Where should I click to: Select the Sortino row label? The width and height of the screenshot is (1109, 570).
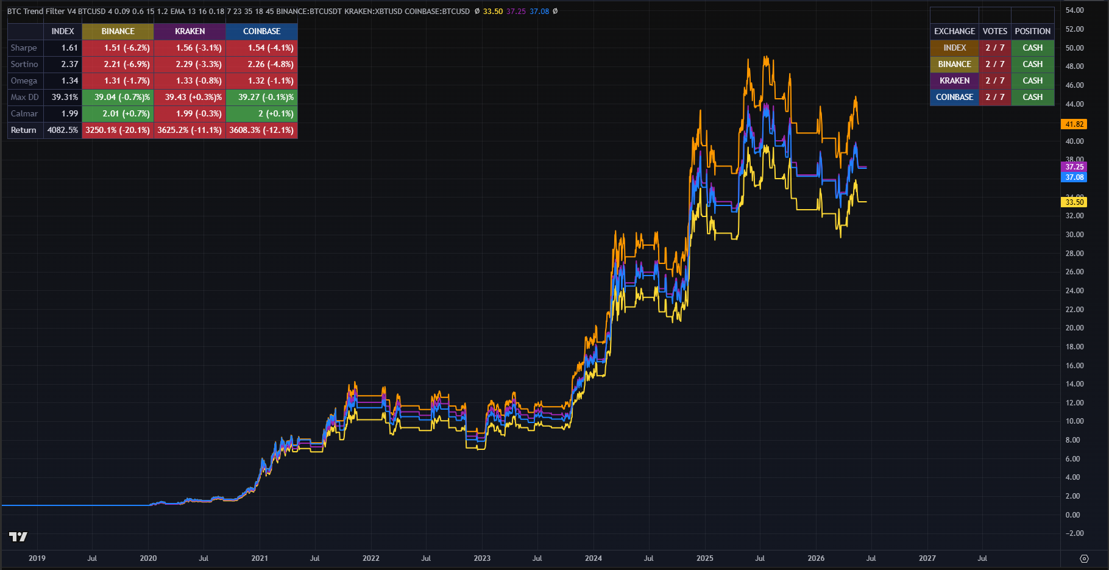(x=26, y=64)
